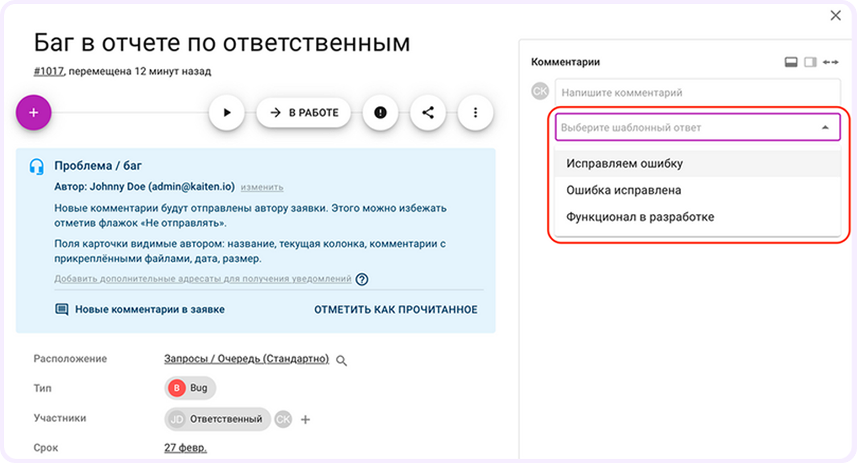Image resolution: width=857 pixels, height=463 pixels.
Task: Click the purple plus button to add content
Action: coord(34,113)
